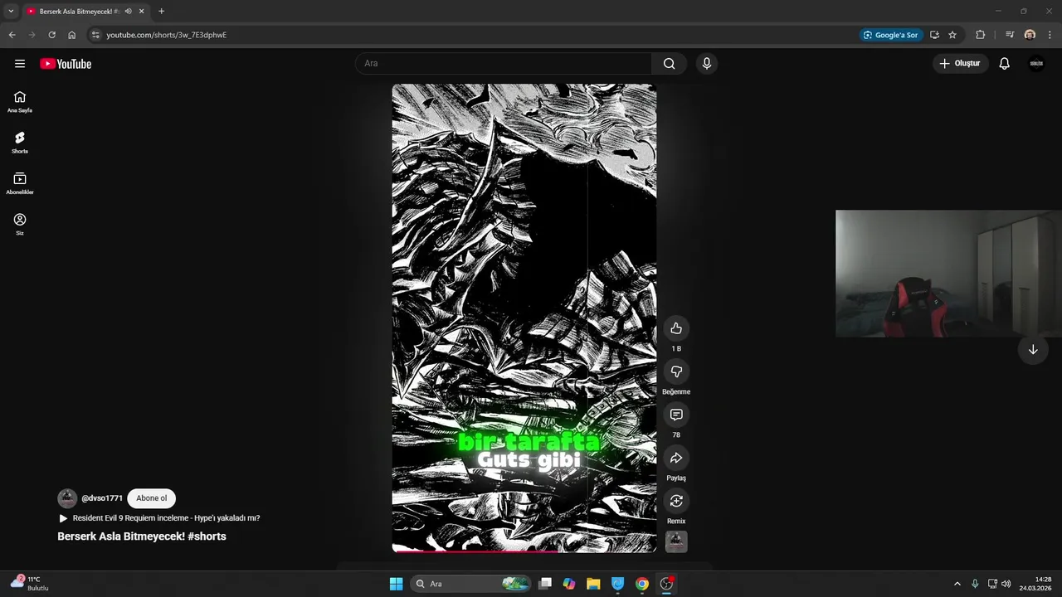Like the short with thumbs up
Viewport: 1062px width, 597px height.
click(x=676, y=328)
